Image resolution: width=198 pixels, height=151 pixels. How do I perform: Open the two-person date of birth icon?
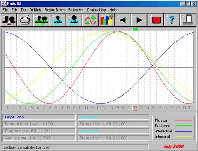41,20
